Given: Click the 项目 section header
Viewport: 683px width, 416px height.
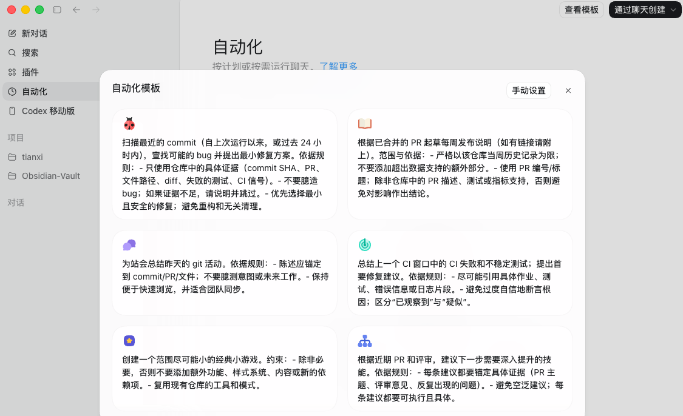Looking at the screenshot, I should tap(16, 138).
